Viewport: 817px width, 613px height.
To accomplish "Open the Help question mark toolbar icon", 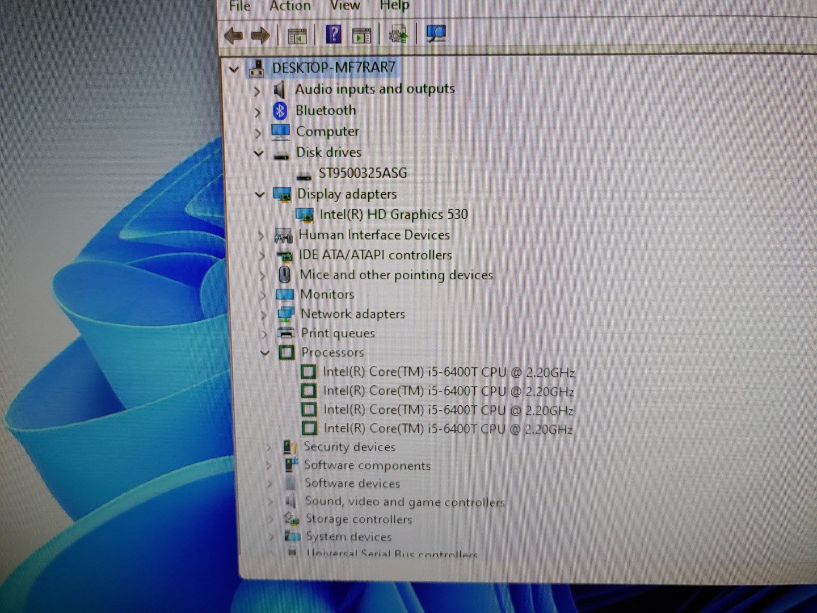I will point(334,35).
